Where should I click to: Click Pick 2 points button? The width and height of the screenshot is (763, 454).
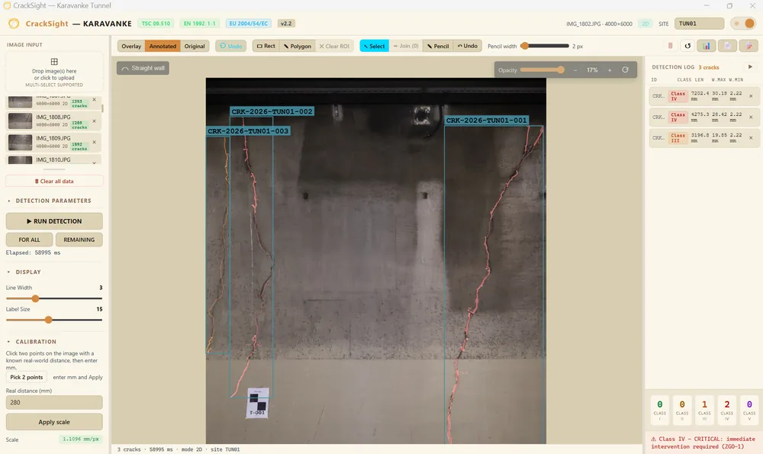coord(27,377)
